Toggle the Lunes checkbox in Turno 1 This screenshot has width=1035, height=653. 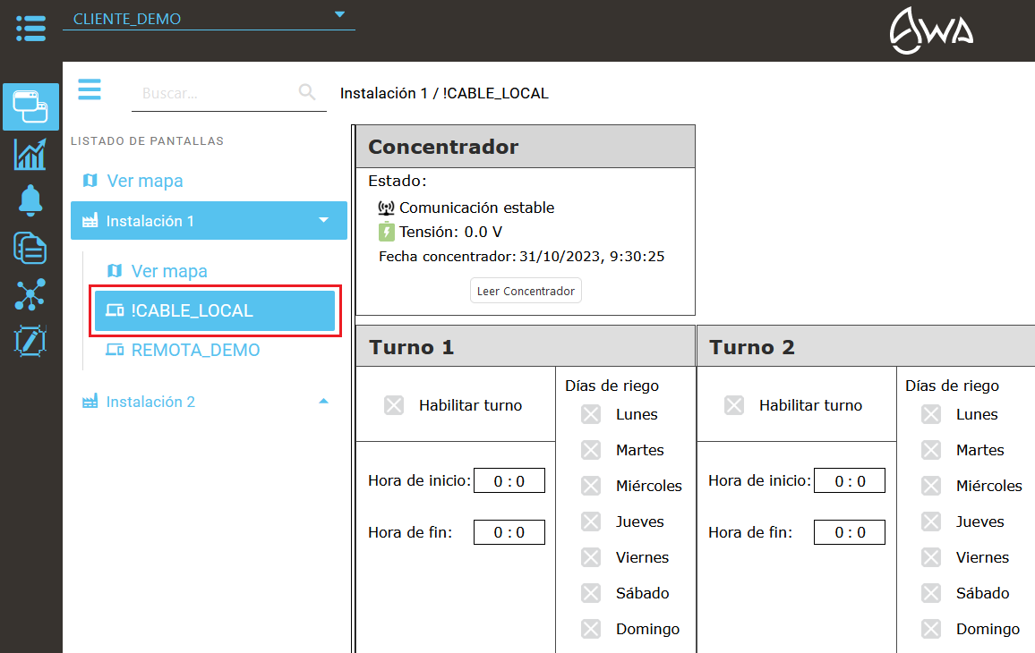click(x=591, y=414)
